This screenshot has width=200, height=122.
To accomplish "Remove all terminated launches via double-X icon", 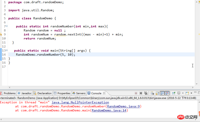I will [x=146, y=93].
